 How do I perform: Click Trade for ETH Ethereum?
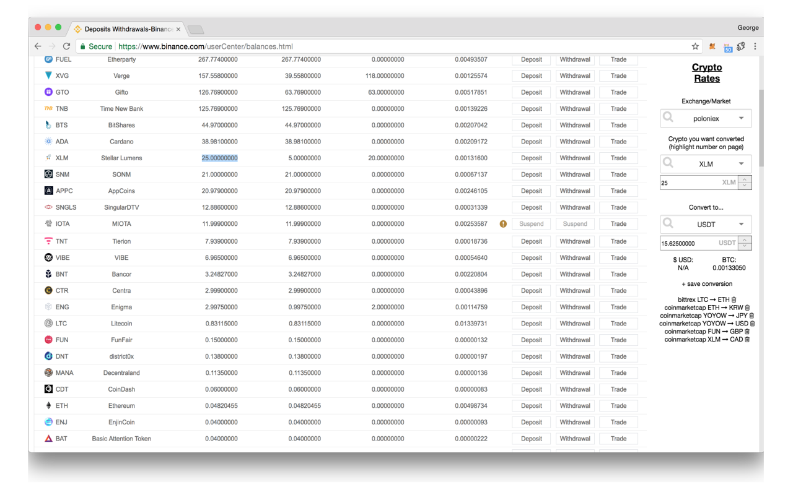coord(618,406)
